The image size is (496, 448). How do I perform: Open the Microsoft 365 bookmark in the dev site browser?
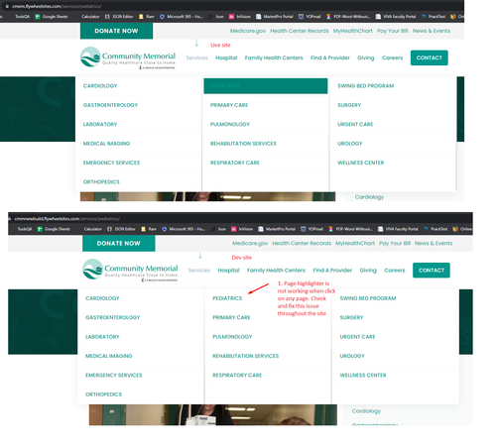[184, 229]
